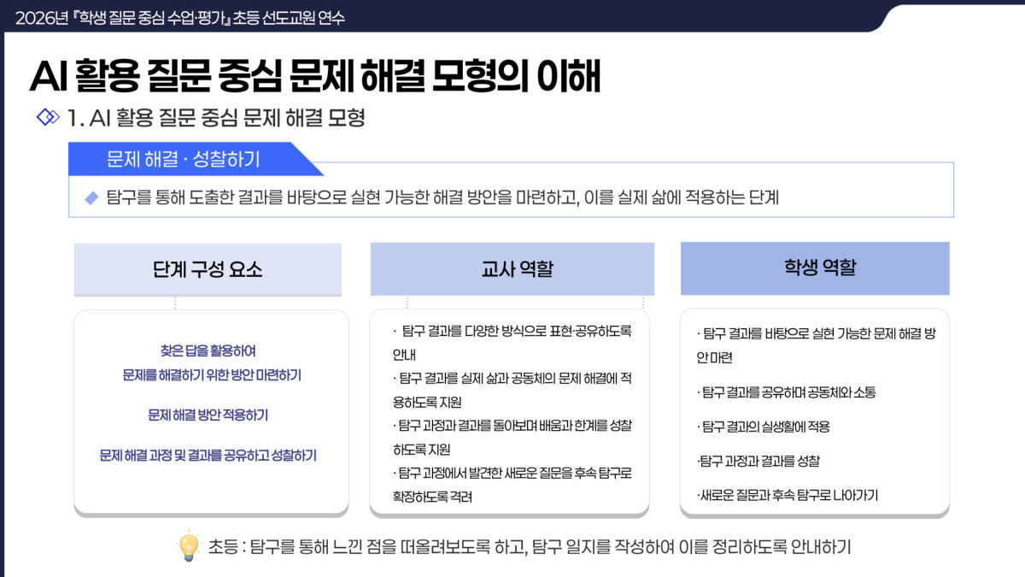Screen dimensions: 1025x577
Task: Click the subtitle 1. AI 활용 질문 중심 문제 해결 모형
Action: (216, 118)
